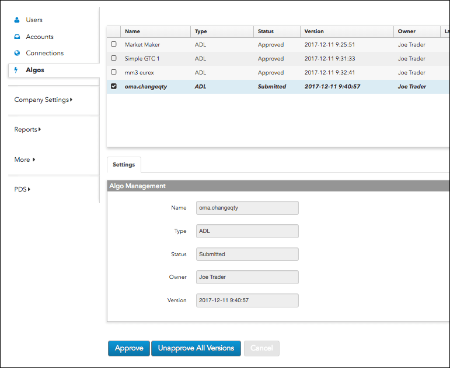
Task: Click the Accounts inbox icon
Action: 17,37
